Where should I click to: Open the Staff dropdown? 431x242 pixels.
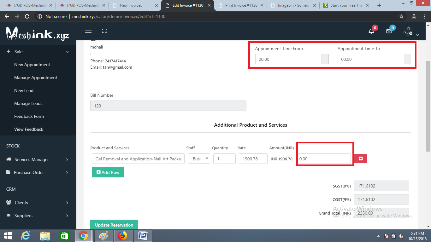[x=199, y=158]
